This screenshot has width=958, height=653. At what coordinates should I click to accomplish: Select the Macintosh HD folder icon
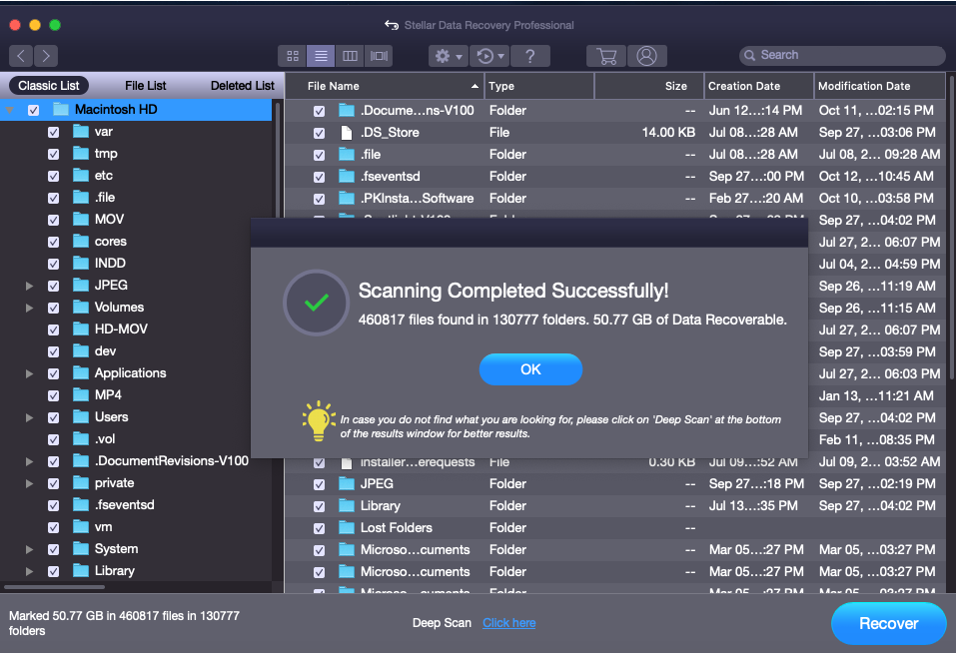point(61,110)
